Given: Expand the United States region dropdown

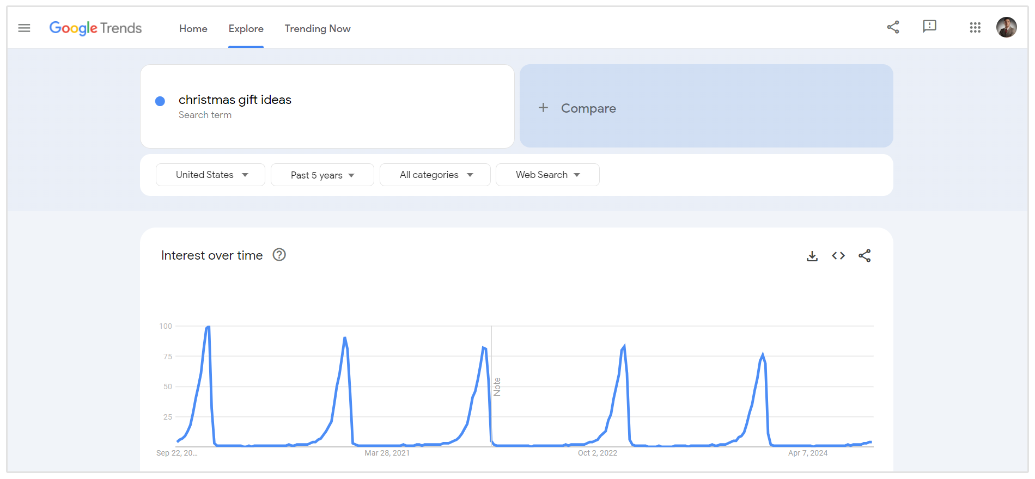Looking at the screenshot, I should (211, 175).
